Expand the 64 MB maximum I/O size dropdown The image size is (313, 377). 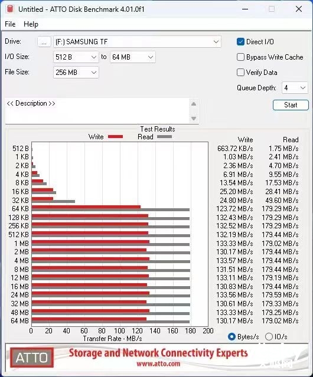pyautogui.click(x=133, y=57)
